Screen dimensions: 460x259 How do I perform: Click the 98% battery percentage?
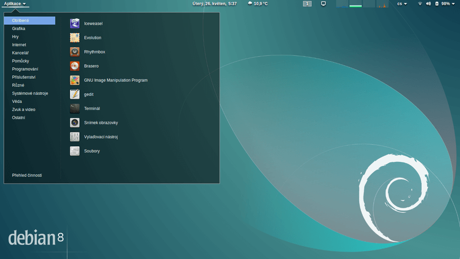coord(446,3)
